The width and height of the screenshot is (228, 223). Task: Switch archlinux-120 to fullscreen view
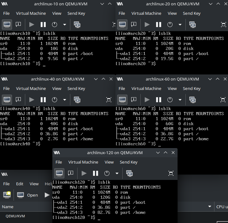pyautogui.click(x=171, y=173)
